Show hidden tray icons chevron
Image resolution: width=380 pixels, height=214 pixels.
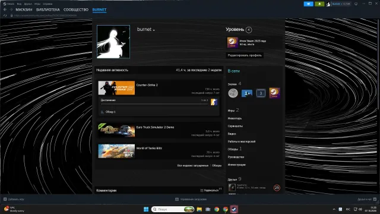click(334, 209)
